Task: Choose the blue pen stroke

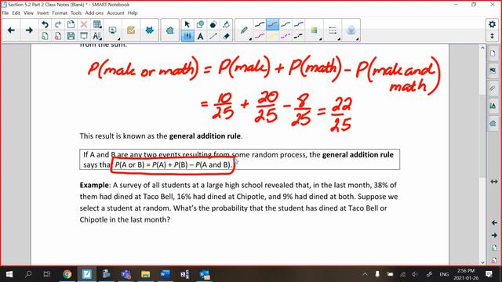Action: coord(298,24)
